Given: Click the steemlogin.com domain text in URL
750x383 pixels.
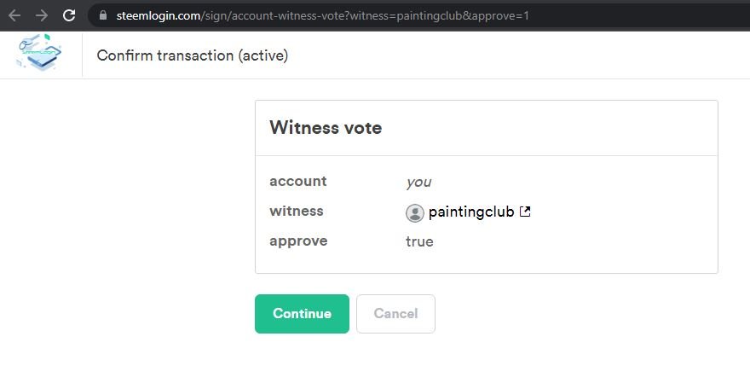Looking at the screenshot, I should pyautogui.click(x=157, y=15).
